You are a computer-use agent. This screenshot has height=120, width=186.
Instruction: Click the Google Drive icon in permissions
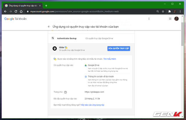coord(86,65)
